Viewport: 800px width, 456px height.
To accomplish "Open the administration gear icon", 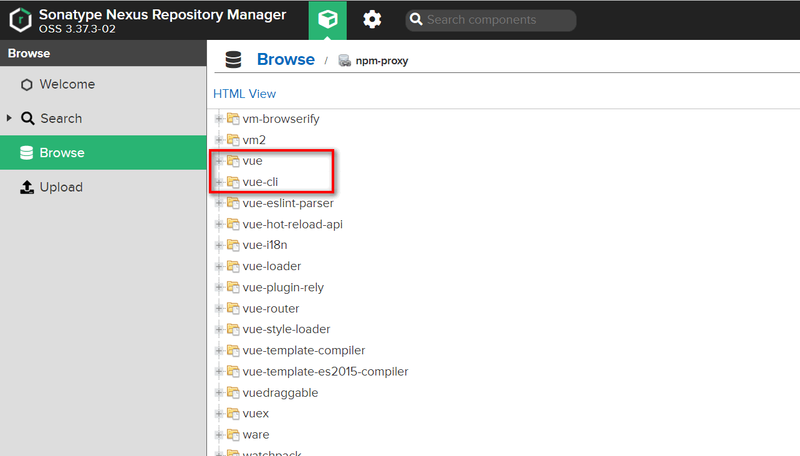I will (372, 20).
